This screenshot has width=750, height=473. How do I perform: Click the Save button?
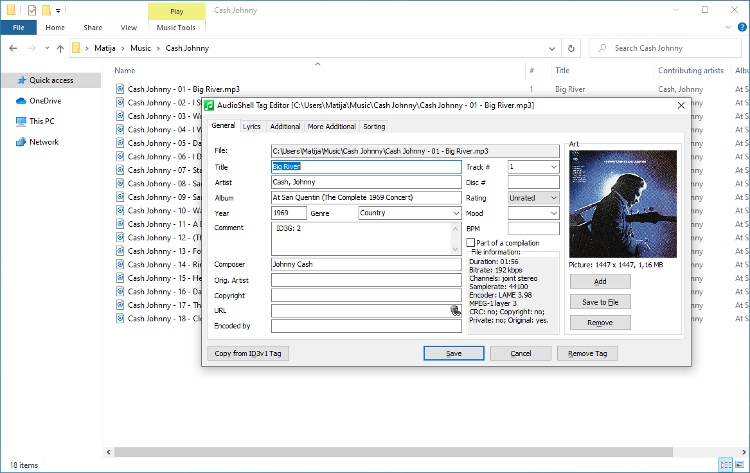coord(454,353)
